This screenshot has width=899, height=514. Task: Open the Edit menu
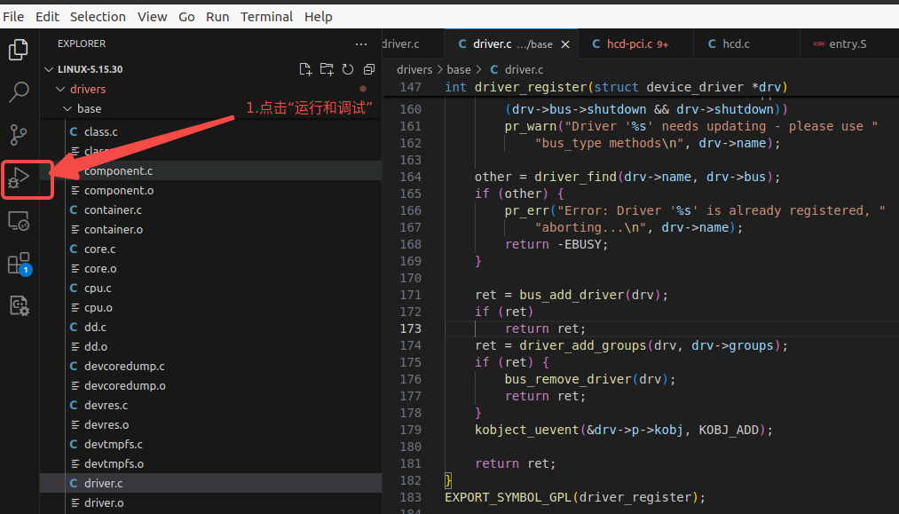[x=47, y=17]
